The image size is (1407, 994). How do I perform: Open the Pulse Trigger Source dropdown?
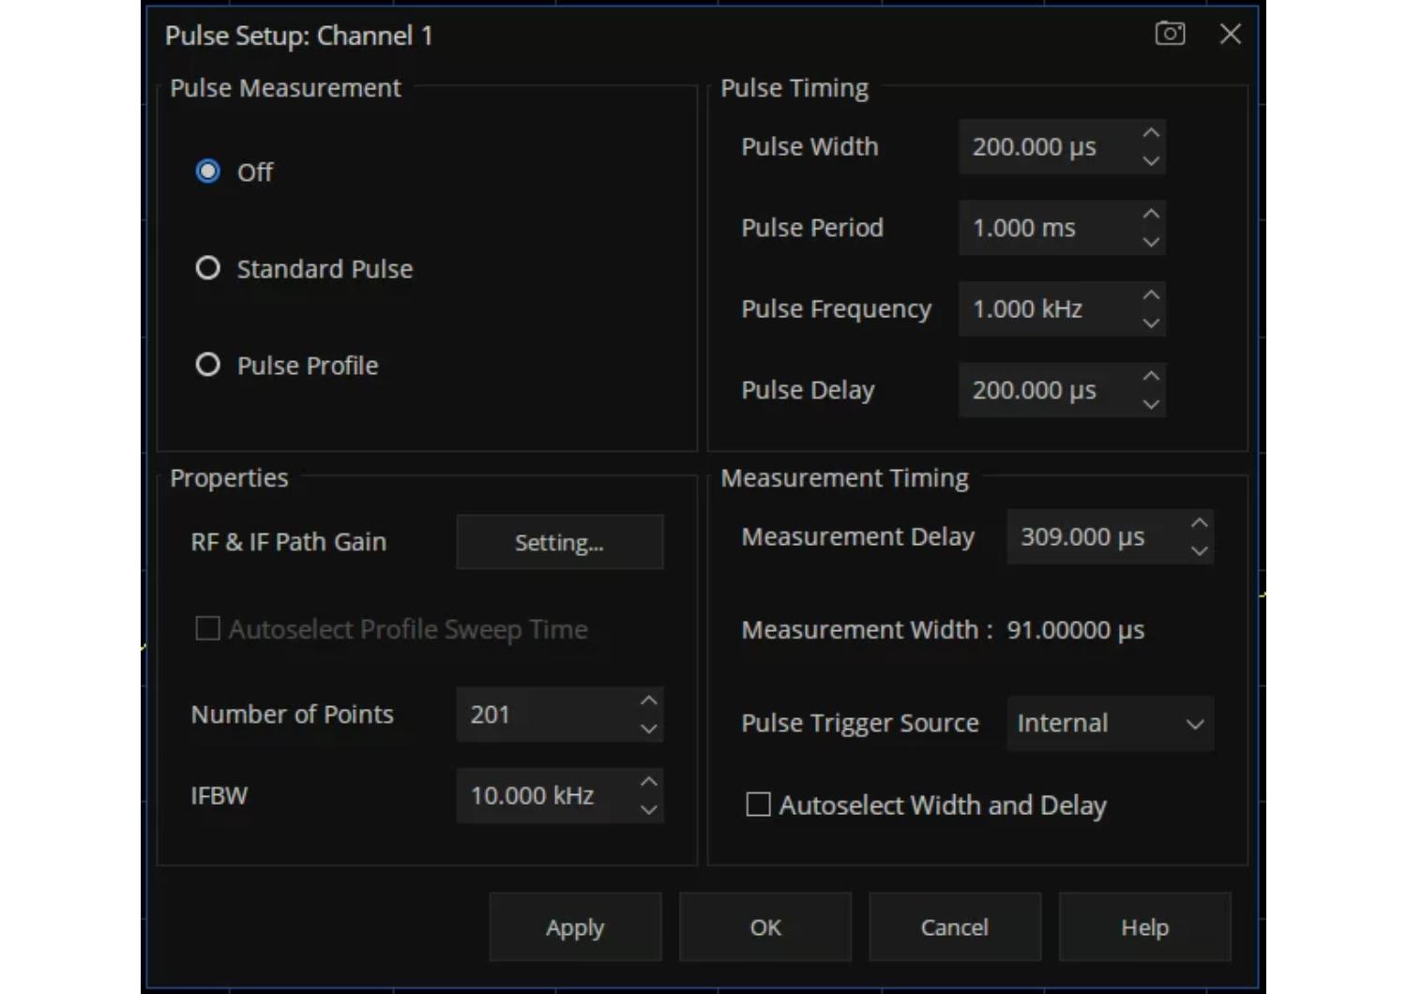[1110, 723]
